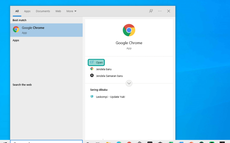Click the Sering dibuka heading
Image resolution: width=230 pixels, height=143 pixels.
(99, 90)
